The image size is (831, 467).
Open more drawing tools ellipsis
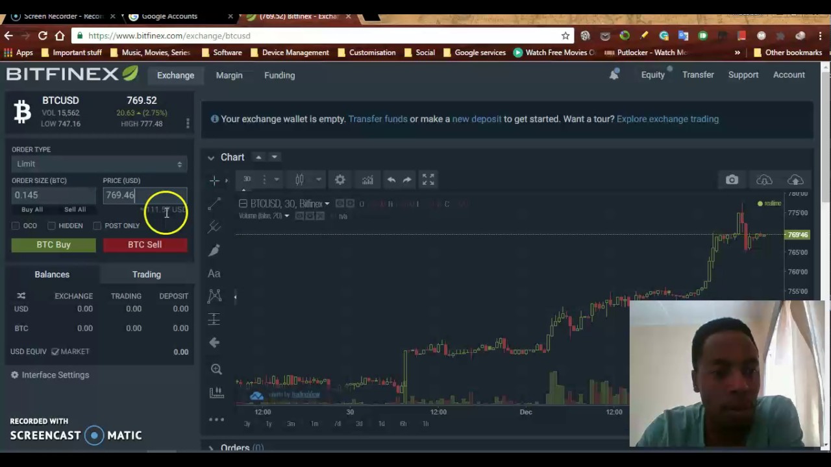[x=216, y=420]
